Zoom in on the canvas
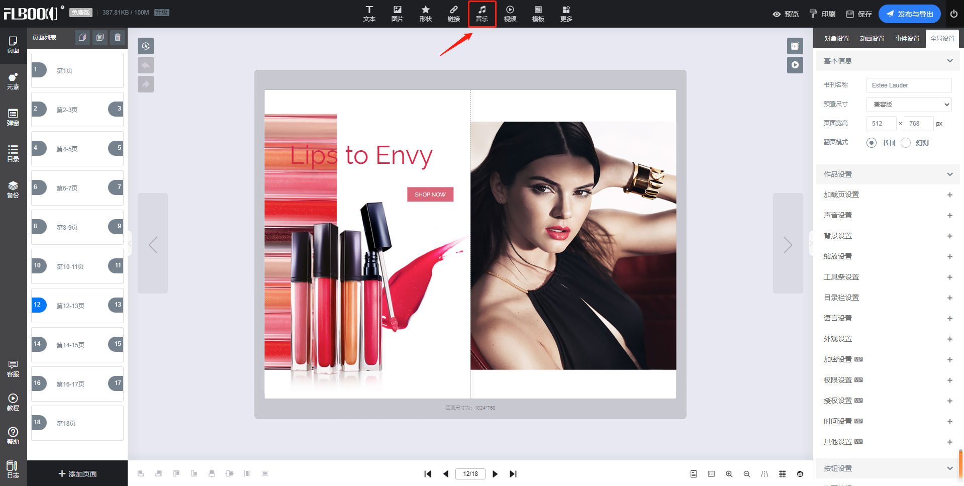This screenshot has width=964, height=486. pyautogui.click(x=729, y=474)
